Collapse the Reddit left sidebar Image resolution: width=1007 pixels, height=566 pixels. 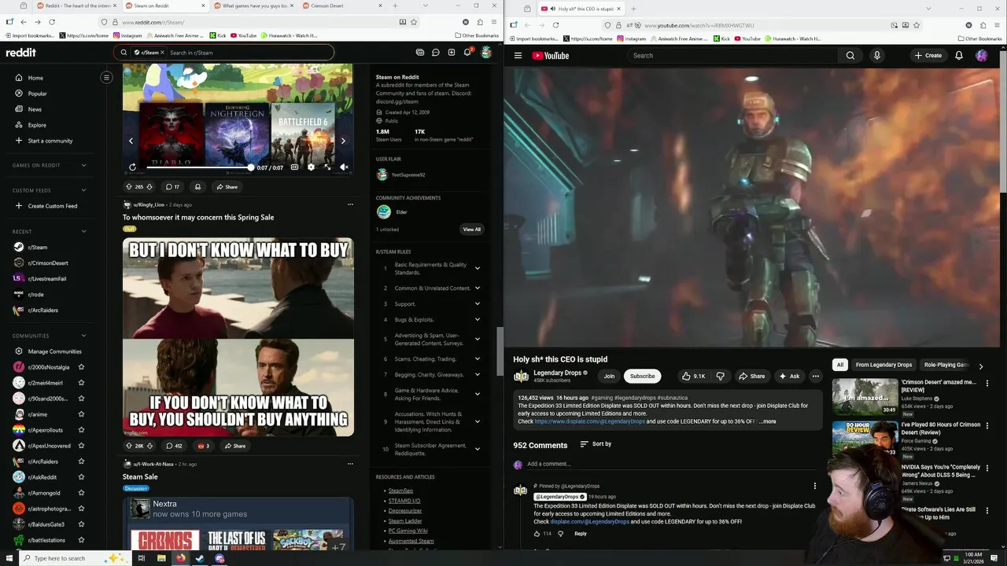106,77
